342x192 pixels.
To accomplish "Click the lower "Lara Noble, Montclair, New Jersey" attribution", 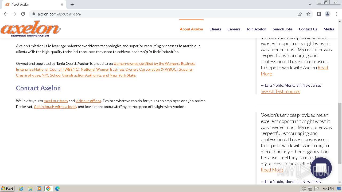I will (291, 182).
